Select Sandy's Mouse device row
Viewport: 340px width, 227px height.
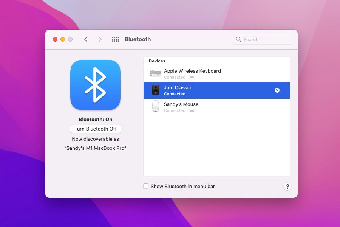[x=216, y=107]
